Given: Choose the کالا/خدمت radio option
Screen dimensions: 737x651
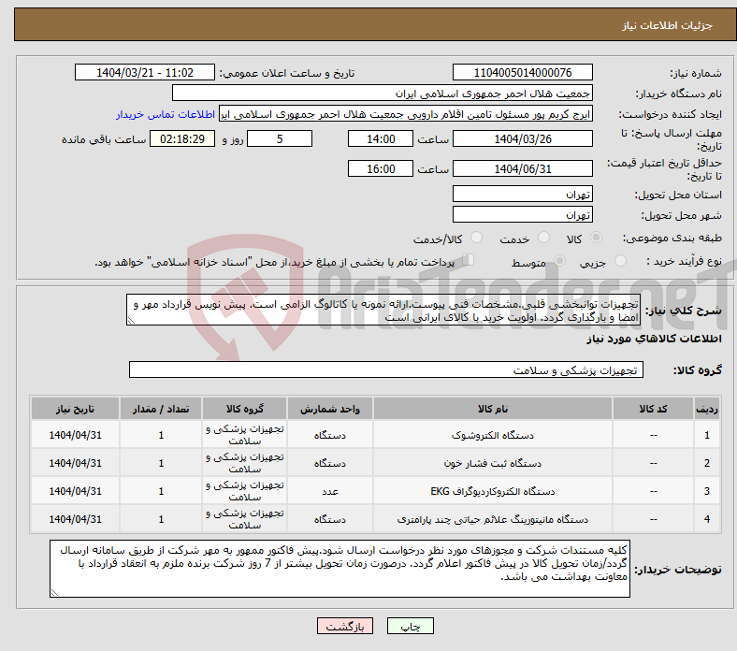Looking at the screenshot, I should click(x=476, y=239).
